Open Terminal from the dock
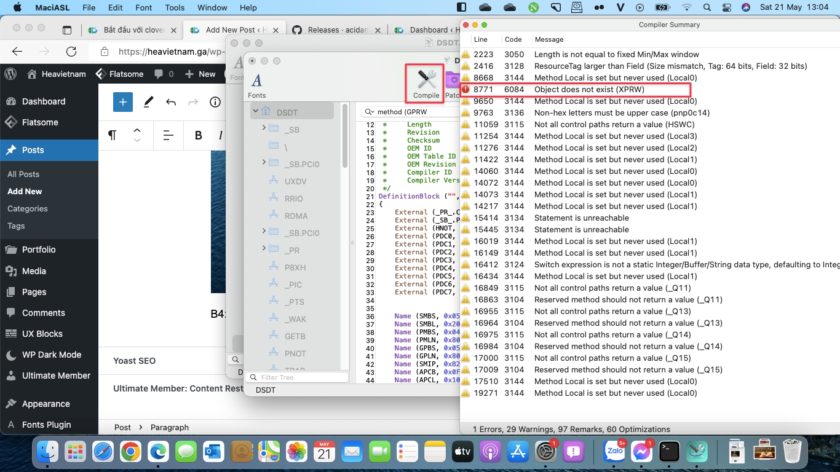This screenshot has width=840, height=472. click(669, 452)
